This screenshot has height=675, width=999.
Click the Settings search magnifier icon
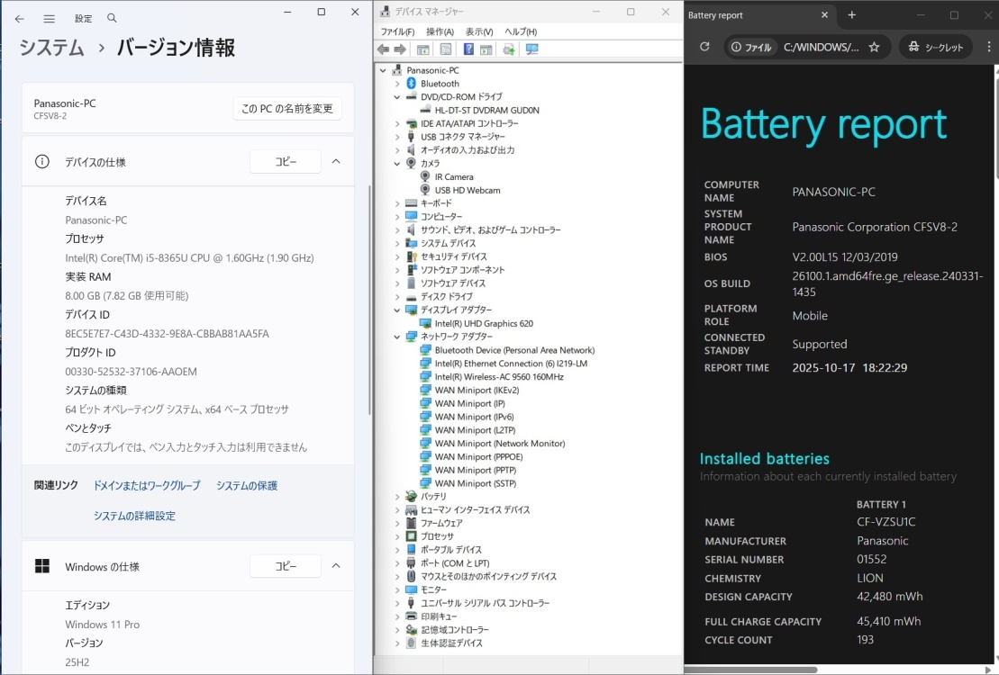coord(112,18)
